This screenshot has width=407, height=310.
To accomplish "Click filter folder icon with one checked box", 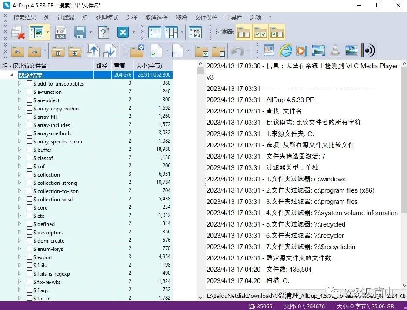I will (x=277, y=32).
